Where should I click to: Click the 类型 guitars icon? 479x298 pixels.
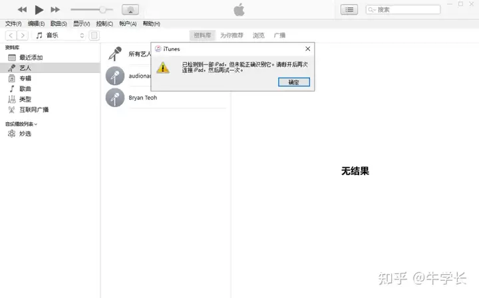(x=11, y=99)
